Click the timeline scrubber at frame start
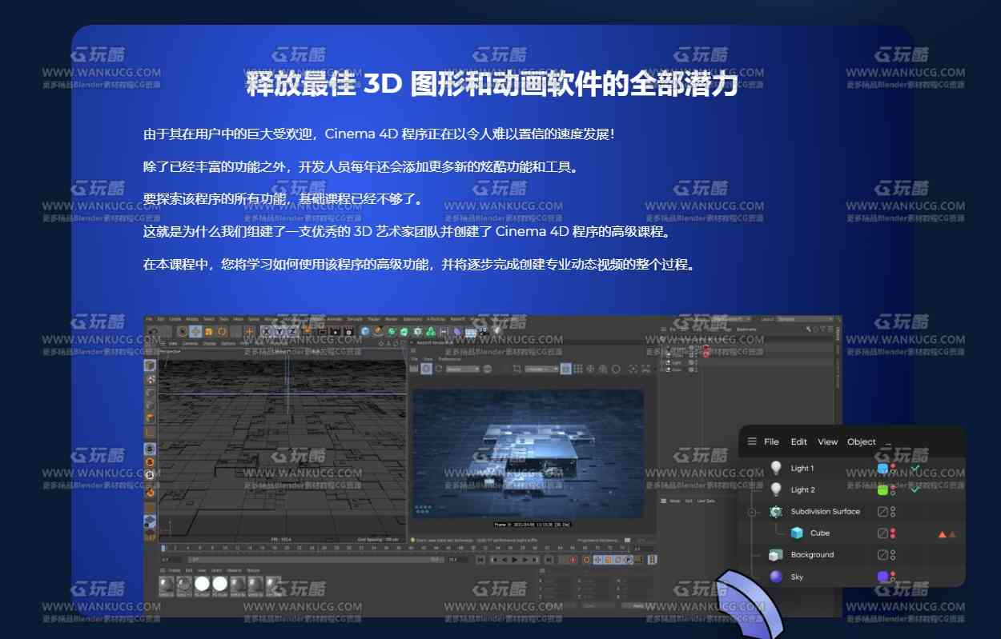1001x639 pixels. (163, 548)
